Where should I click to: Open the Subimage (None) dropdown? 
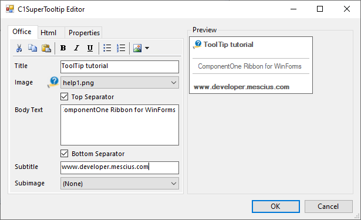click(x=120, y=184)
